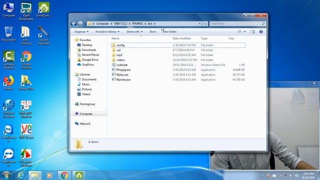Image resolution: width=320 pixels, height=180 pixels.
Task: Select the Google Drive desktop icon
Action: pyautogui.click(x=26, y=83)
